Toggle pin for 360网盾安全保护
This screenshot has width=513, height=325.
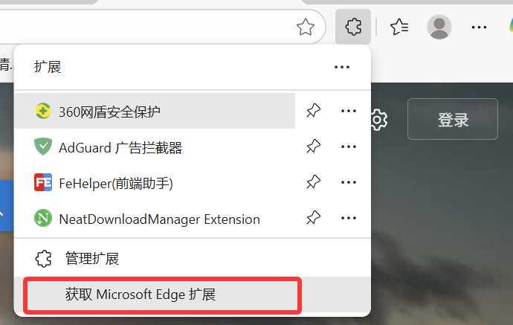(314, 112)
